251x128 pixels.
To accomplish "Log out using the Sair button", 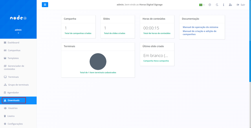I will (x=241, y=5).
